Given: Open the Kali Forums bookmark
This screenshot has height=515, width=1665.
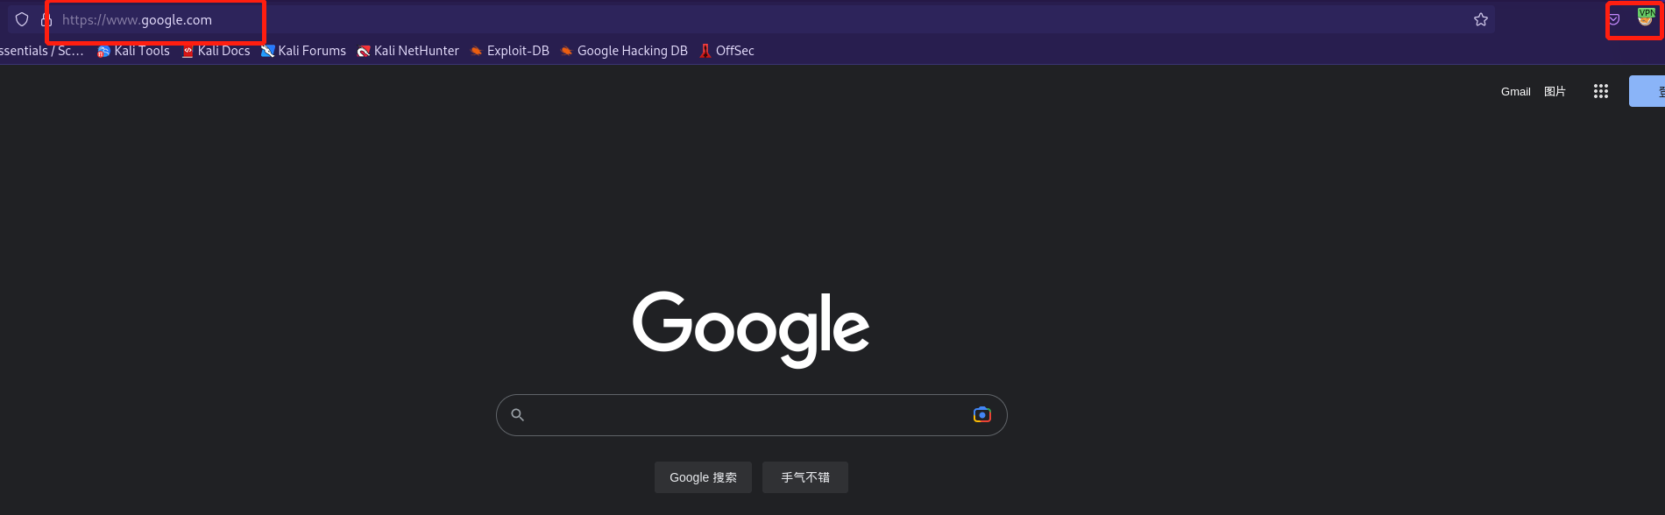Looking at the screenshot, I should [303, 51].
